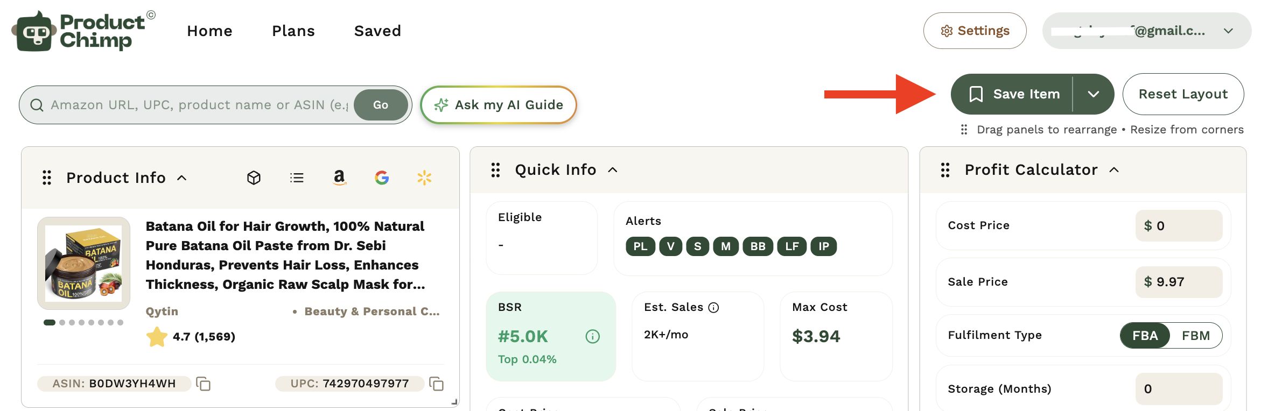Open the Saved tab

377,31
